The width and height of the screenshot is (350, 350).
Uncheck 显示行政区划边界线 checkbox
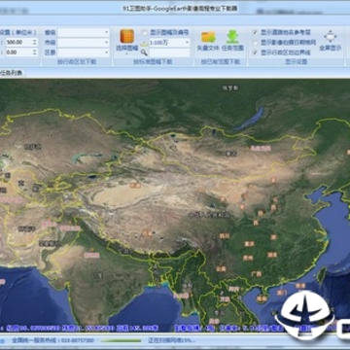255,52
